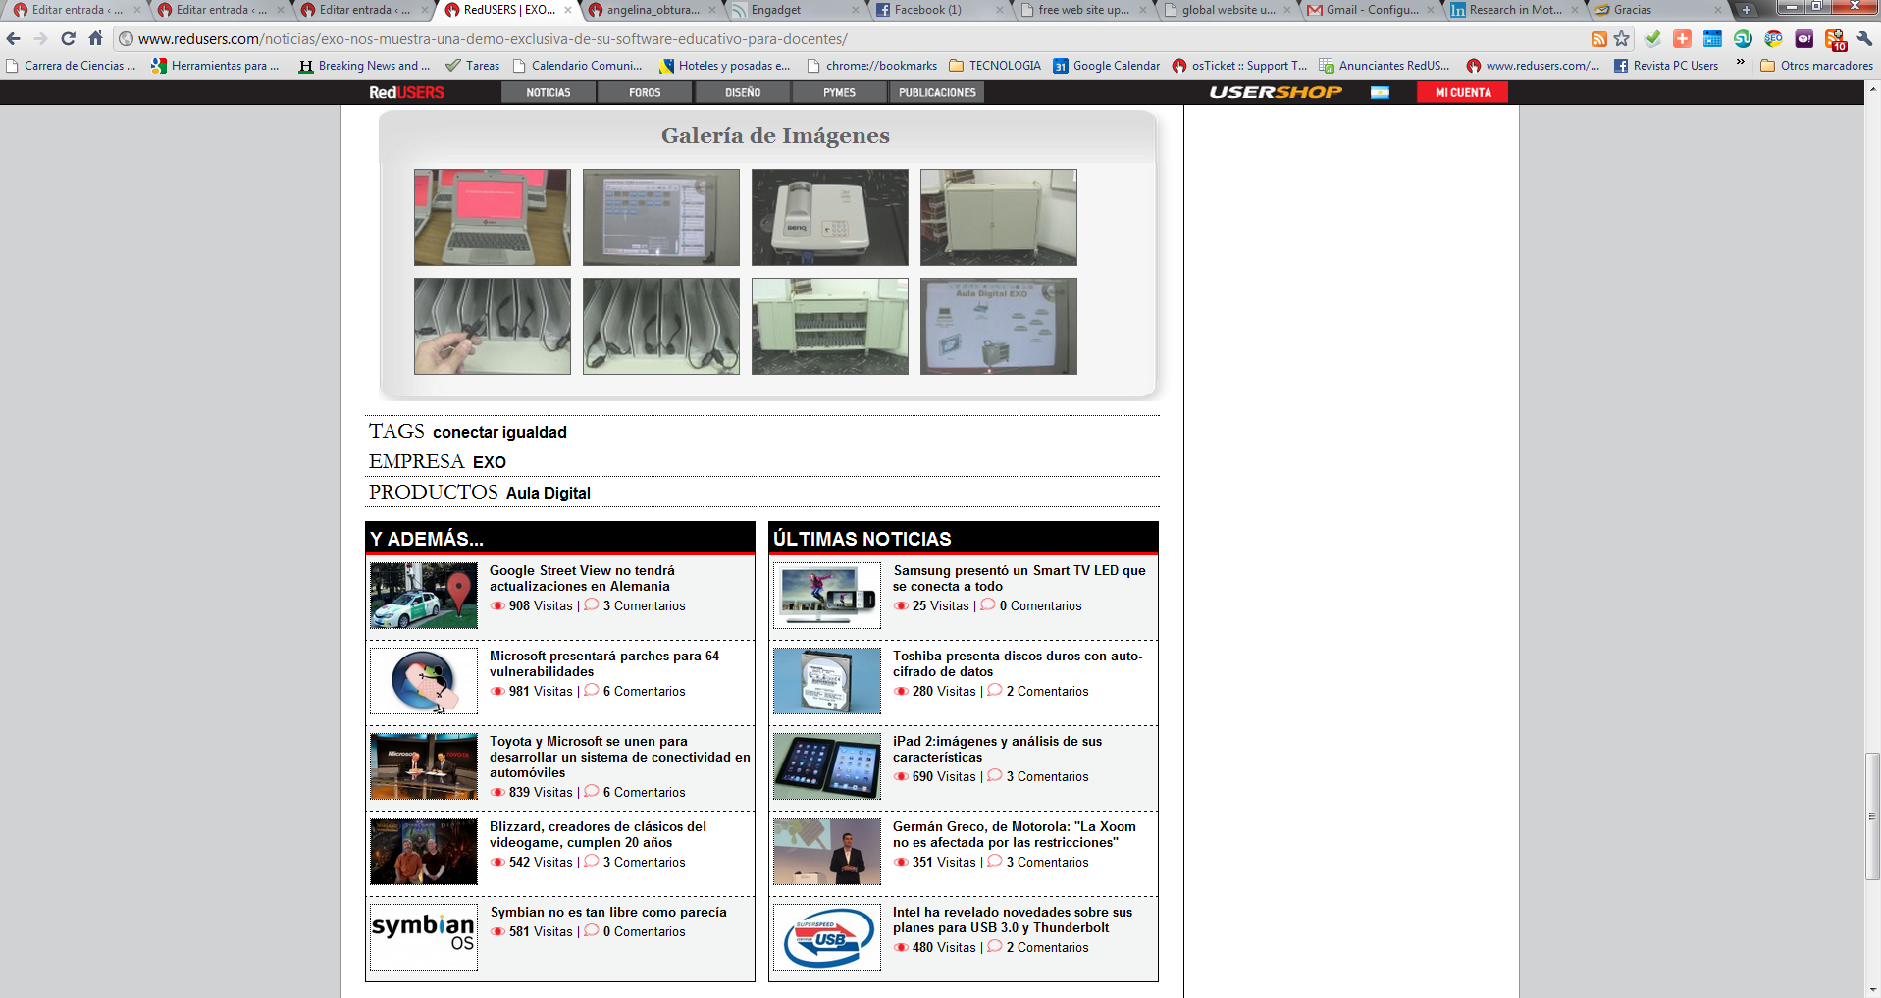The height and width of the screenshot is (998, 1881).
Task: Open the FOROS menu
Action: (x=645, y=92)
